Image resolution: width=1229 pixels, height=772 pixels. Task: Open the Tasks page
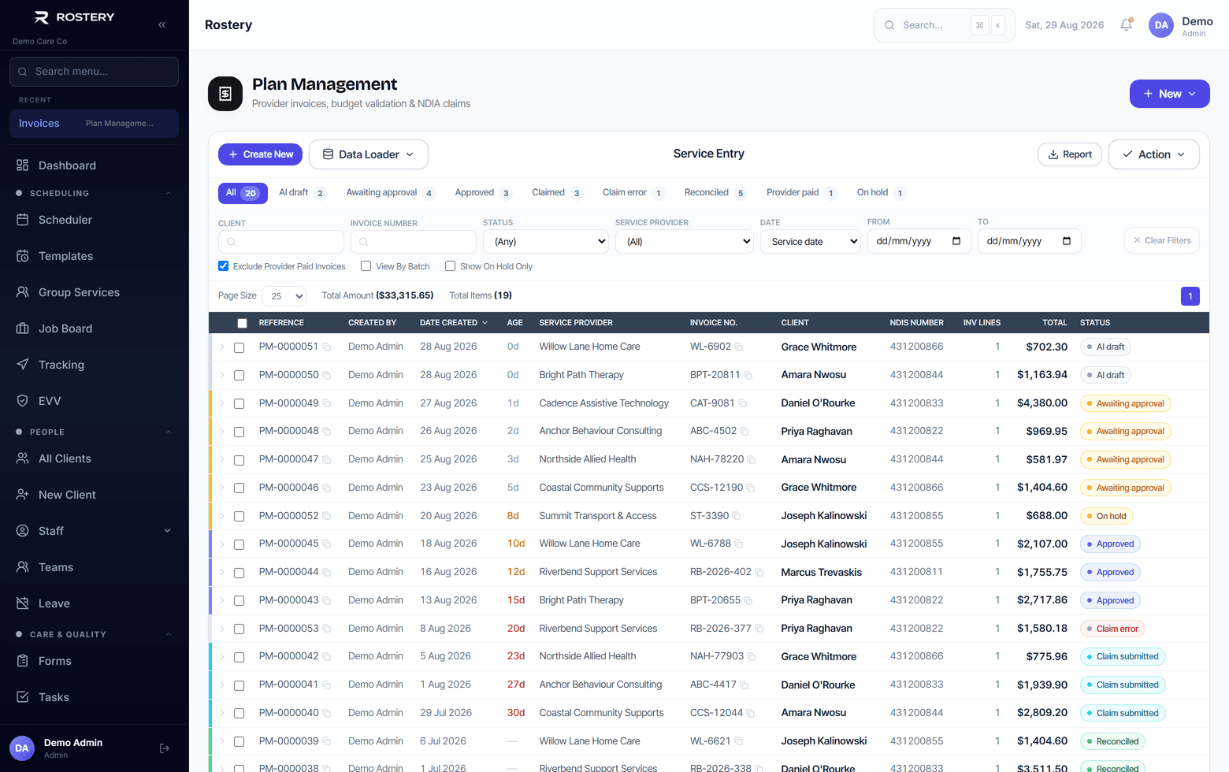click(x=95, y=697)
